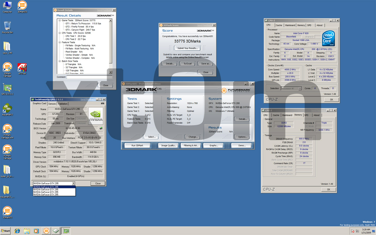The width and height of the screenshot is (376, 235).
Task: Click the Result Details scrollbar up arrow
Action: 110,21
